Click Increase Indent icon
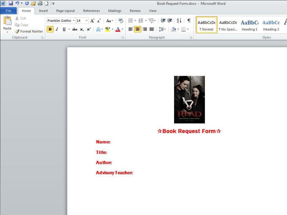The width and height of the screenshot is (287, 215). [170, 20]
